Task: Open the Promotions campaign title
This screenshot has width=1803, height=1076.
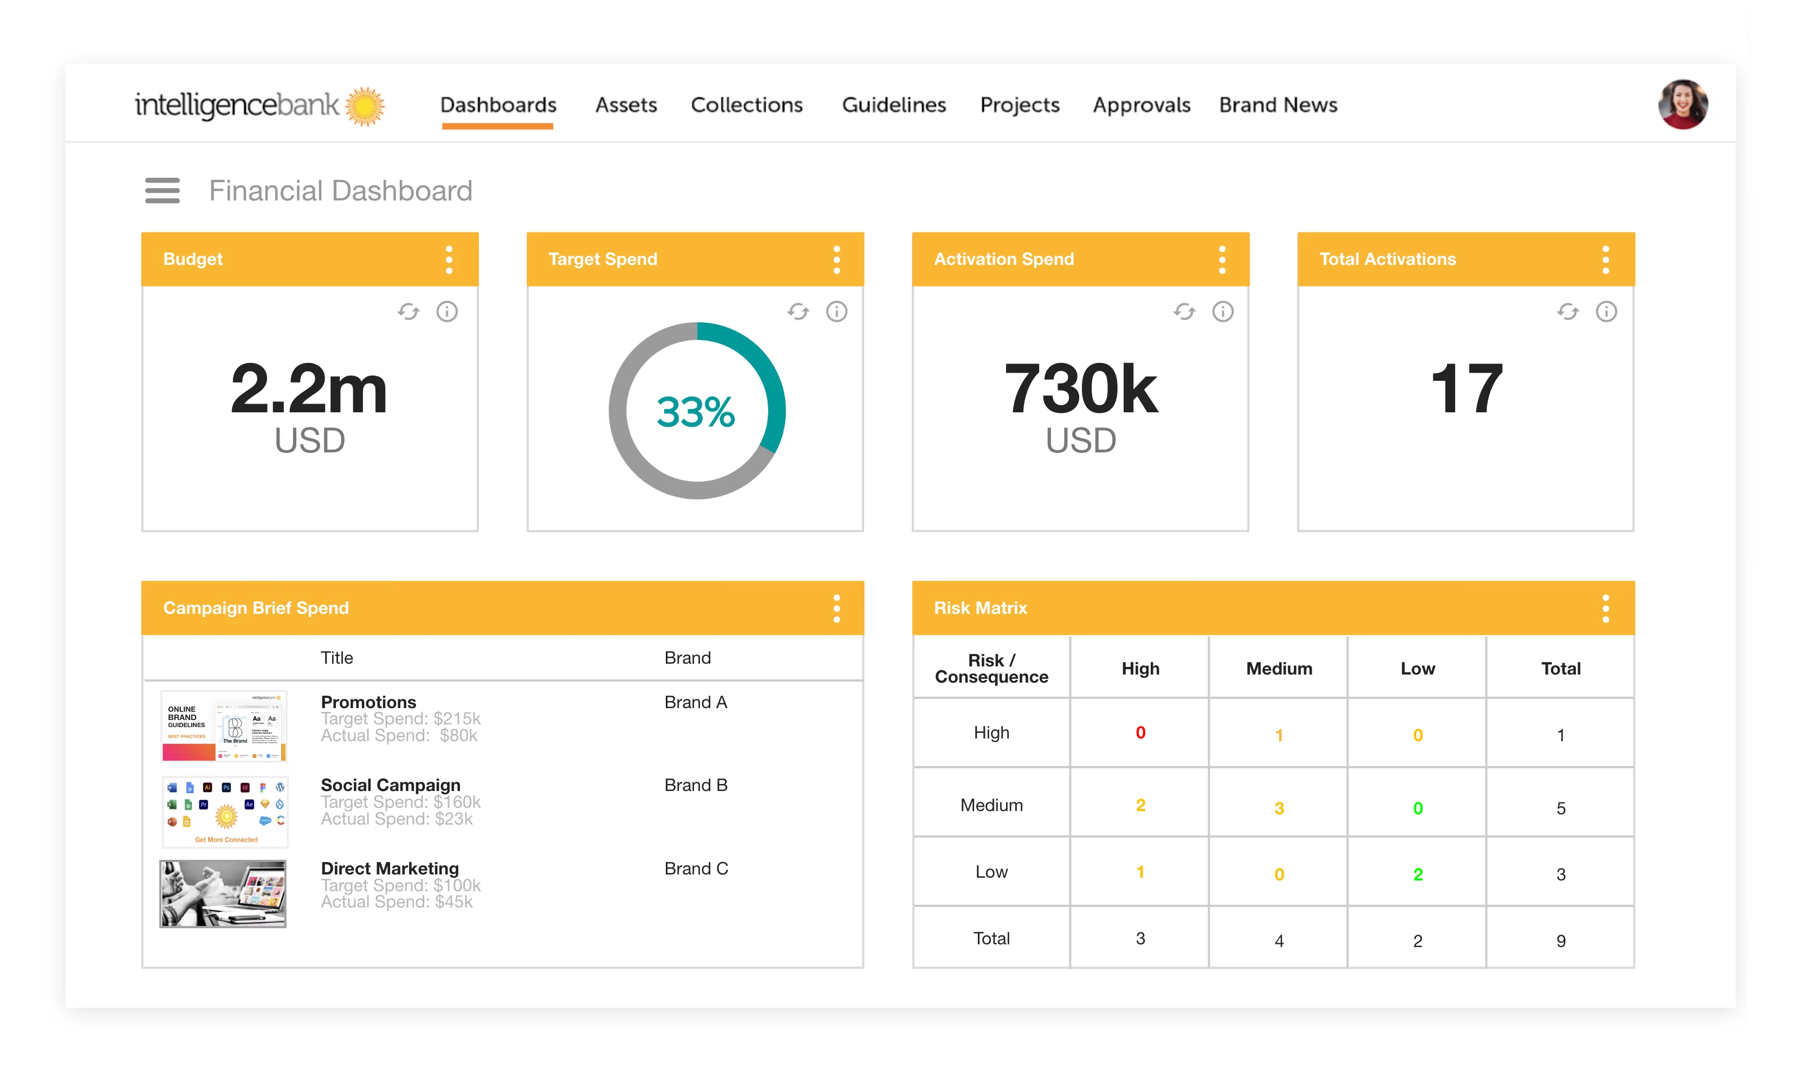Action: pos(368,702)
